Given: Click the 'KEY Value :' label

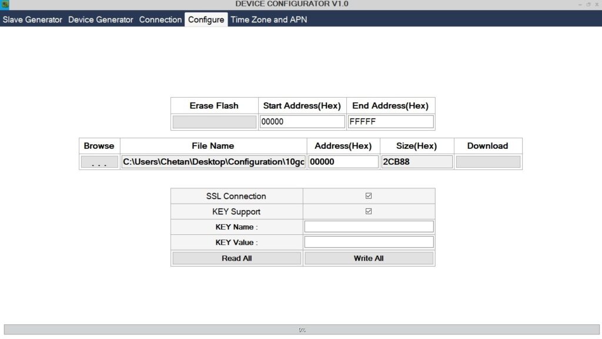Looking at the screenshot, I should [x=236, y=242].
